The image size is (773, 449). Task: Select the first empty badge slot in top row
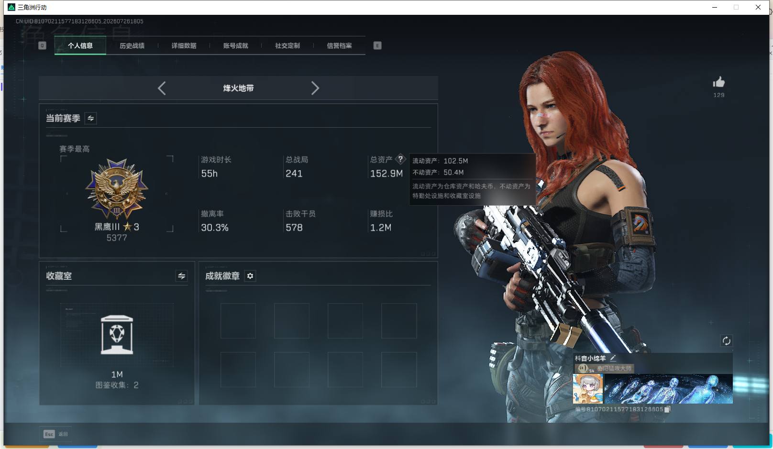[238, 321]
